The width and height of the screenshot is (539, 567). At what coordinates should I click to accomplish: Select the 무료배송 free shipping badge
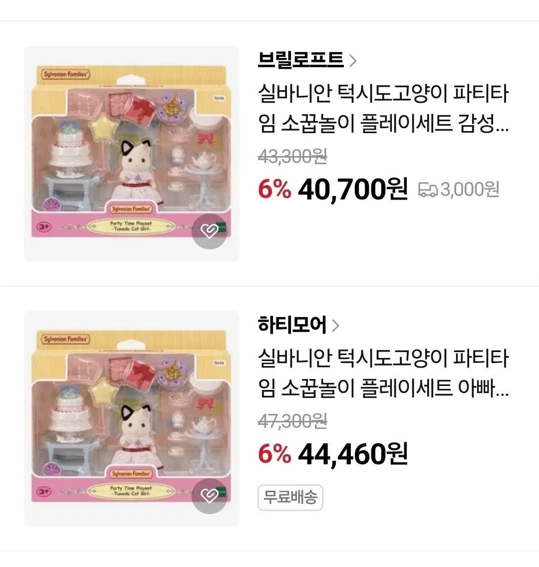290,498
